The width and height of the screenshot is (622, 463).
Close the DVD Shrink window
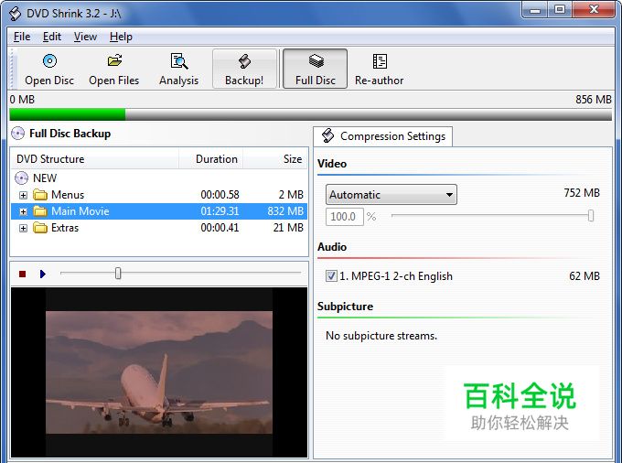(x=595, y=10)
